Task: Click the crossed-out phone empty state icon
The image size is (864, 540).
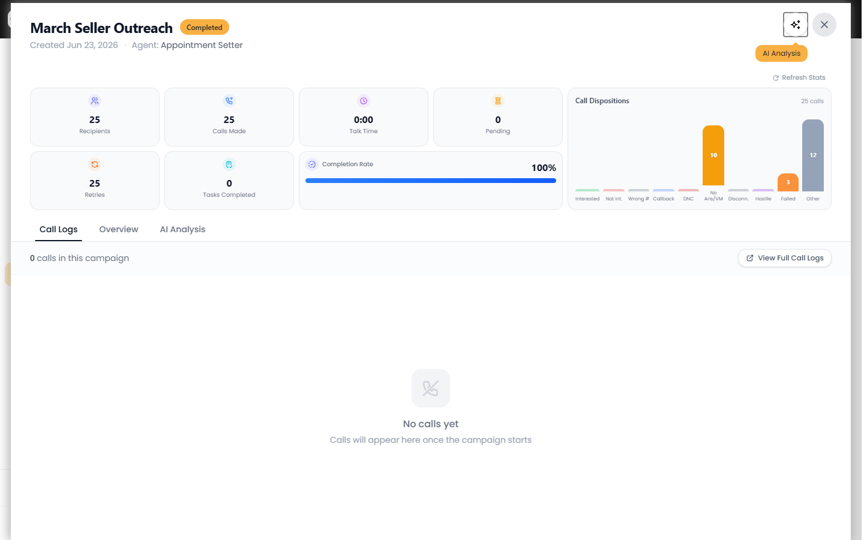Action: click(x=431, y=388)
